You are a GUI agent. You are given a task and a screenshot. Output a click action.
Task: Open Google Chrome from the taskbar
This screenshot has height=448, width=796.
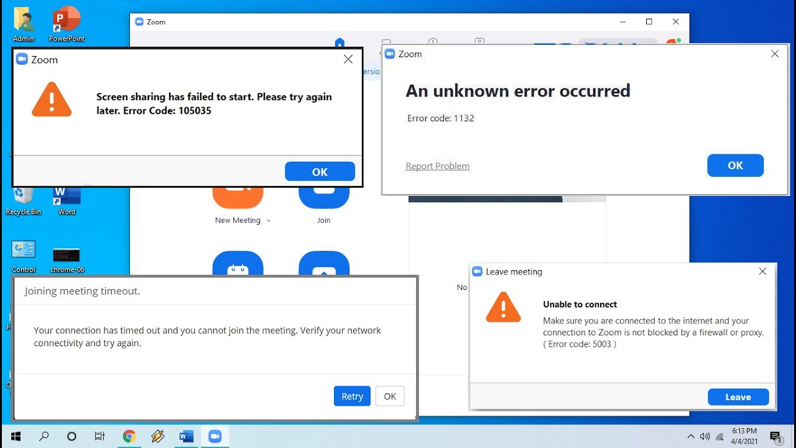point(129,436)
